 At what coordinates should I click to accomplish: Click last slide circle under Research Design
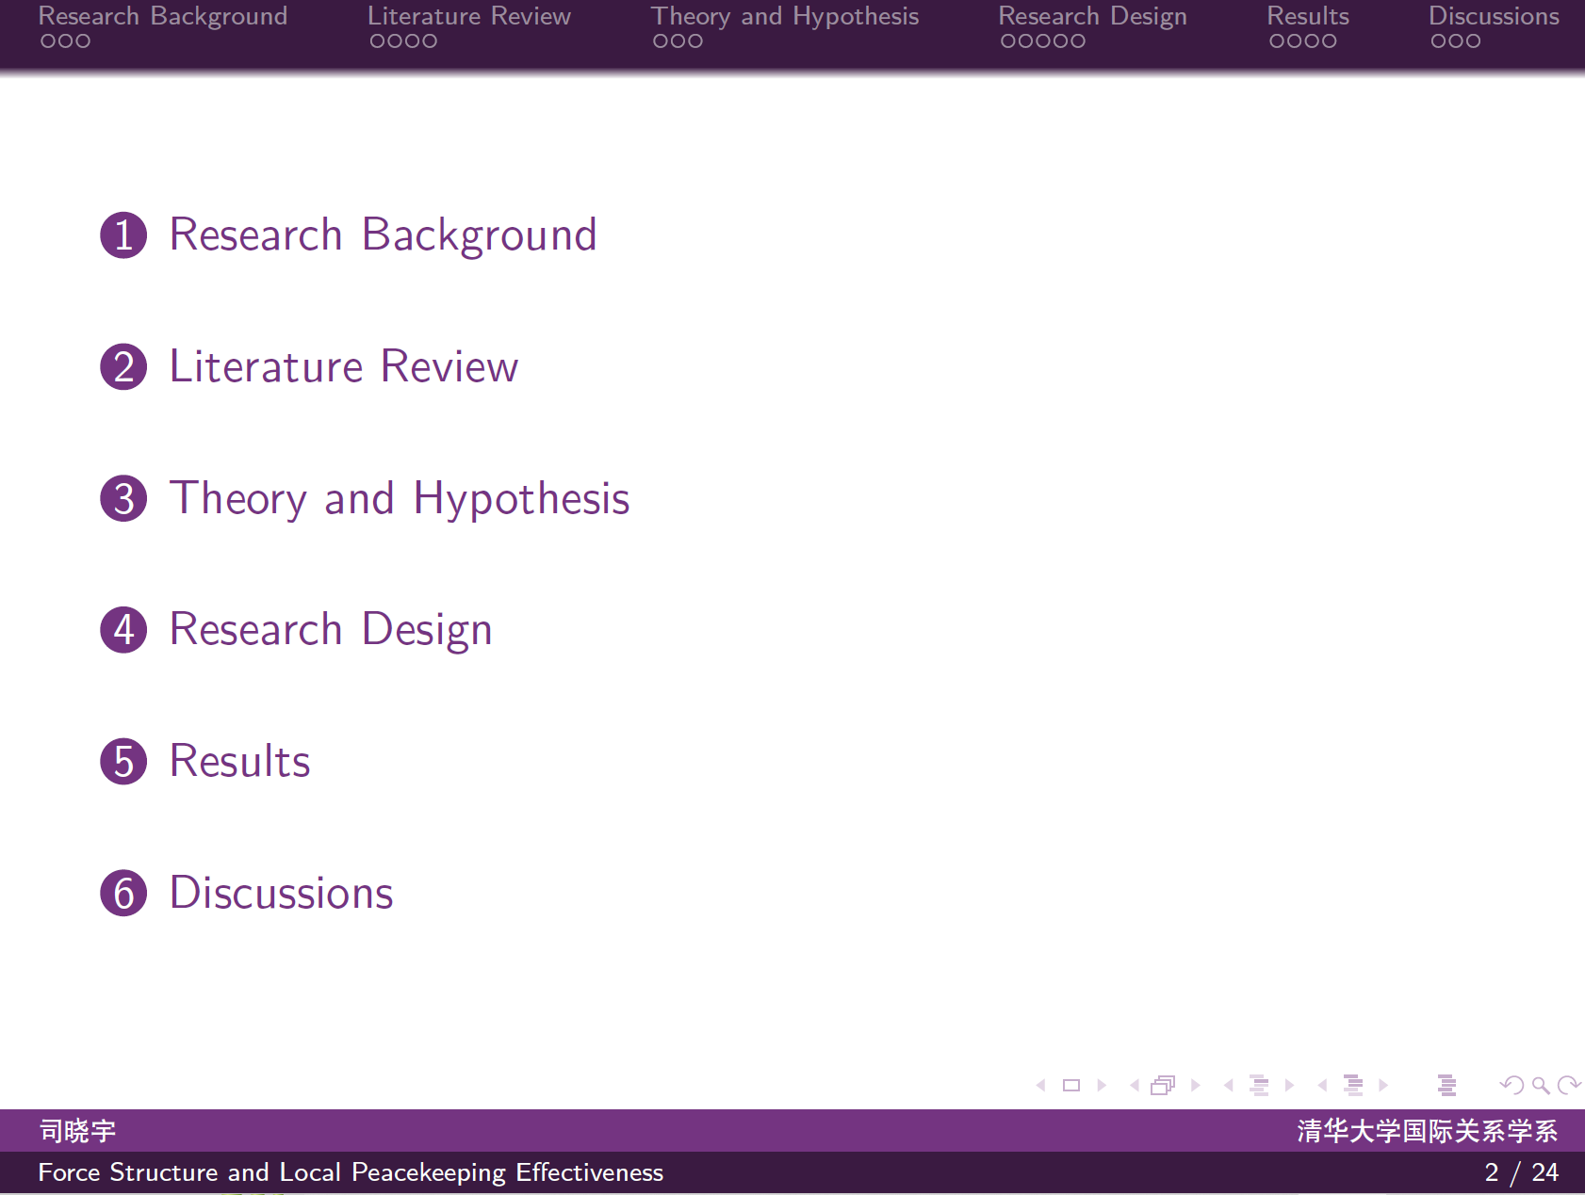click(1078, 41)
